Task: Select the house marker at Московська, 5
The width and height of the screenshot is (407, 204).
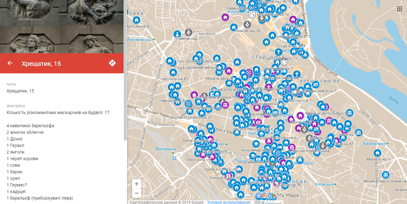Action: 377,153
